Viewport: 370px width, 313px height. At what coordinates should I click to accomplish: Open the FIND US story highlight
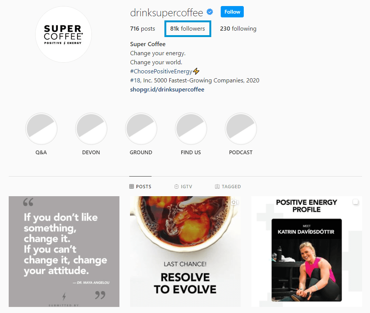coord(191,129)
